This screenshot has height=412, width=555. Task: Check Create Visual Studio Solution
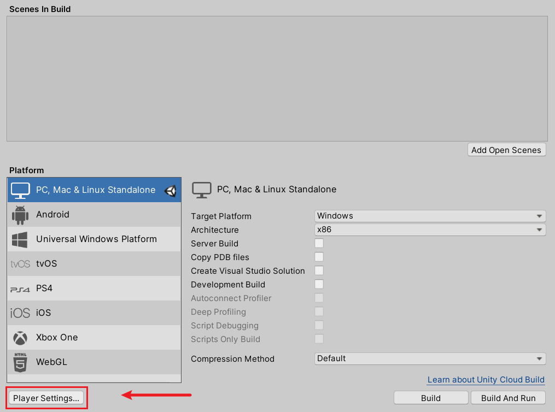coord(319,270)
